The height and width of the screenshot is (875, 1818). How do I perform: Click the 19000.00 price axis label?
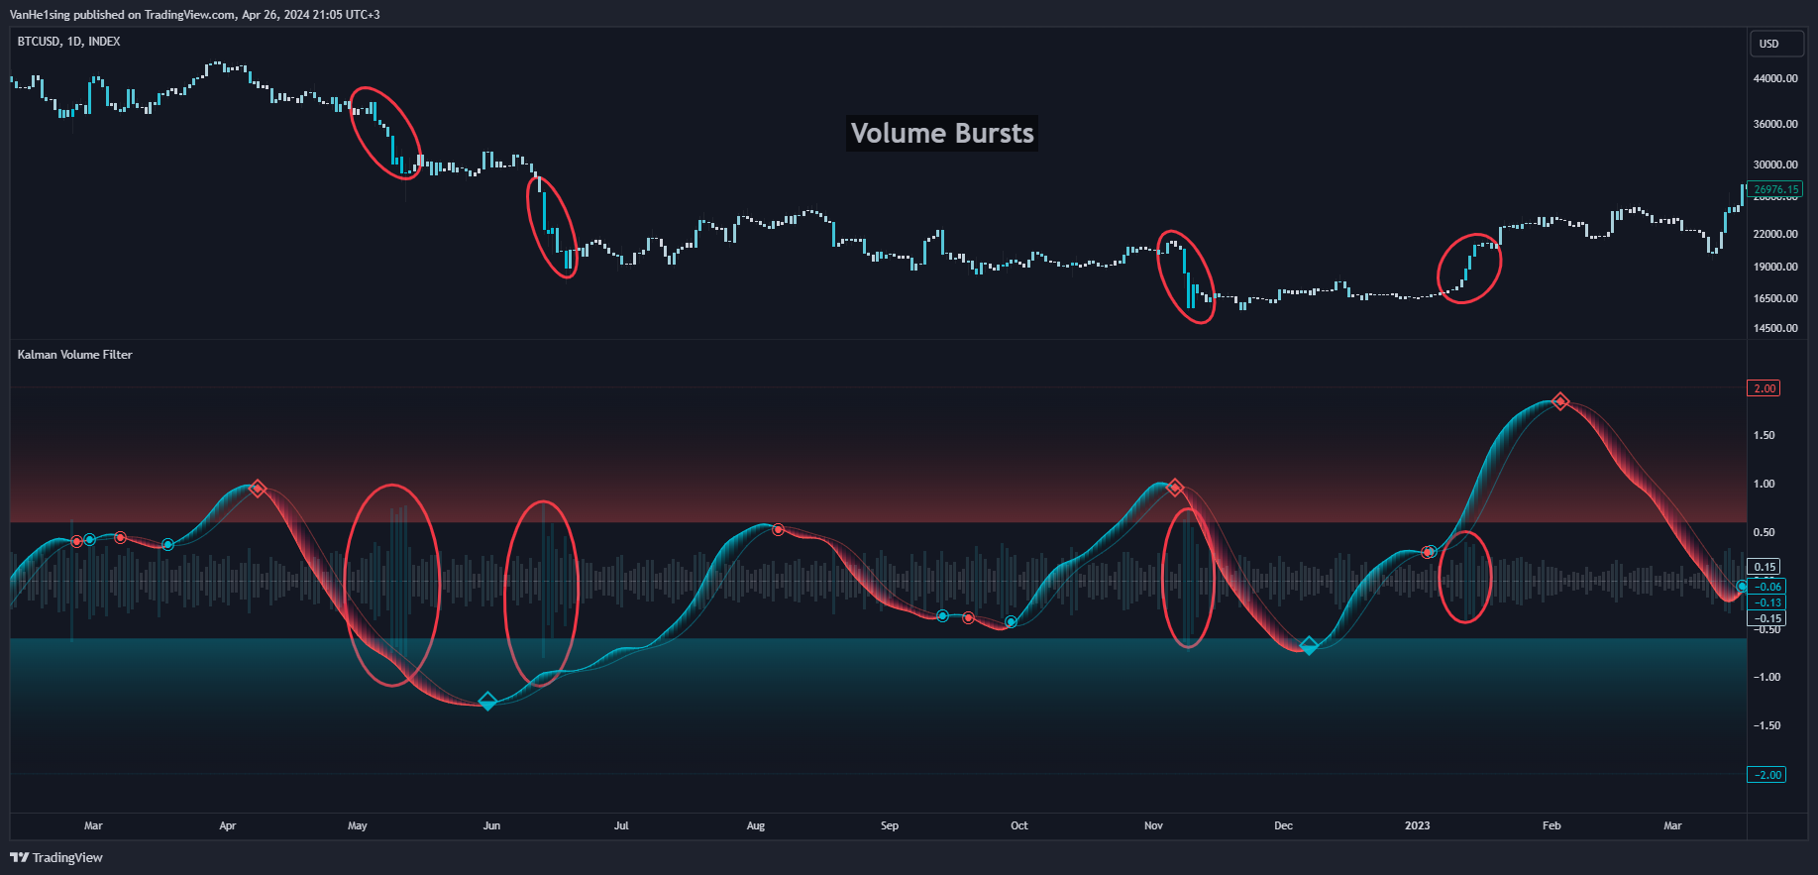[x=1775, y=267]
